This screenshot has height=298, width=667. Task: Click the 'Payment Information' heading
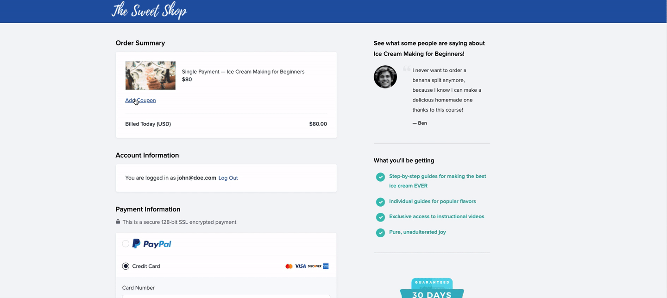click(x=148, y=209)
